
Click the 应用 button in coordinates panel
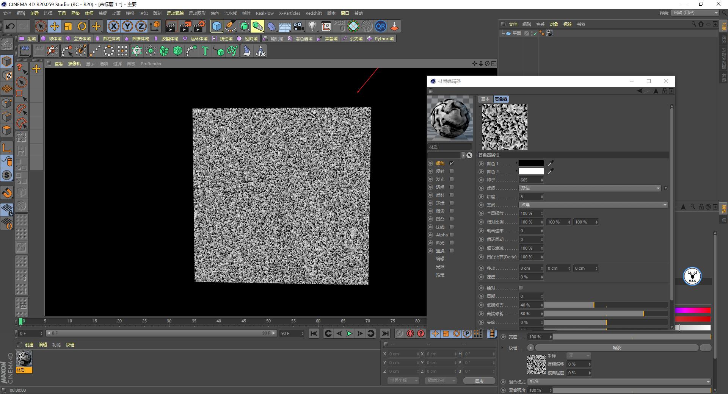pyautogui.click(x=479, y=380)
